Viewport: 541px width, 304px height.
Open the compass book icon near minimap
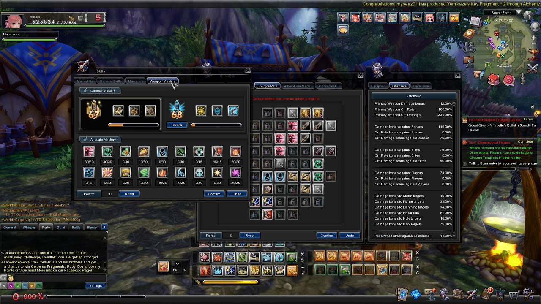click(x=469, y=33)
